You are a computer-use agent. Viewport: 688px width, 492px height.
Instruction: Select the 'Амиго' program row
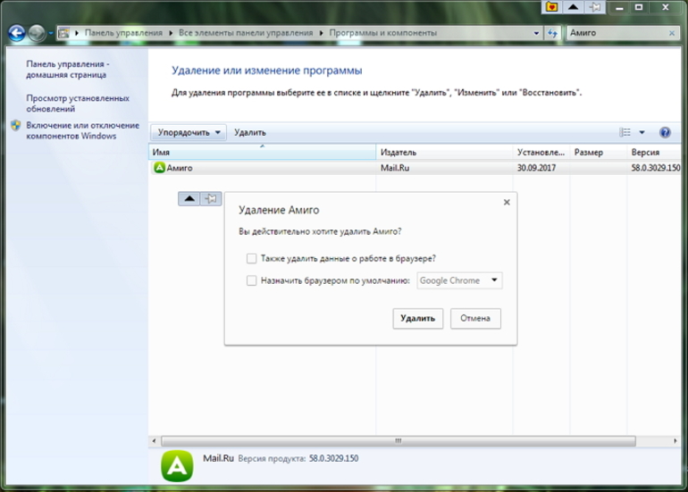click(415, 168)
